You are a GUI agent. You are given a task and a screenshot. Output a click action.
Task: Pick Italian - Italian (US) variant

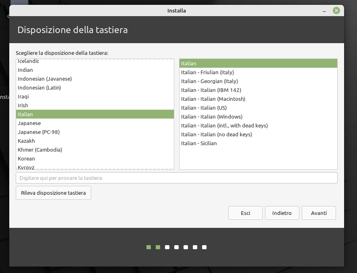(258, 108)
